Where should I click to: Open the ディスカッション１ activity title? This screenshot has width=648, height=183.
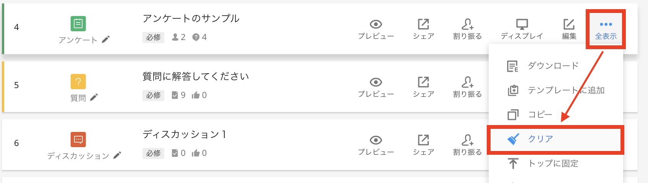[x=185, y=134]
